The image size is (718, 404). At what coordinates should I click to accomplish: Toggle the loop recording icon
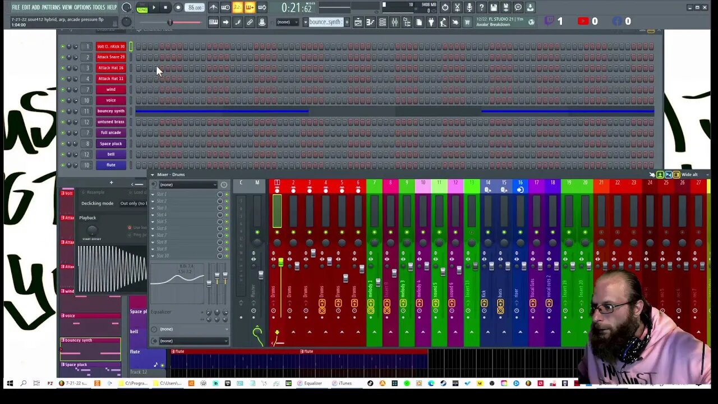click(x=263, y=7)
